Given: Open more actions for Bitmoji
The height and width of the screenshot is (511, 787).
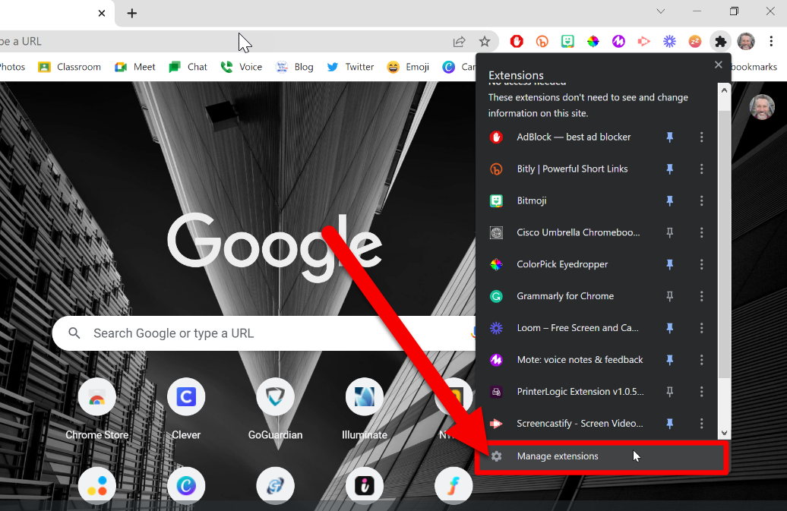Looking at the screenshot, I should pyautogui.click(x=702, y=200).
